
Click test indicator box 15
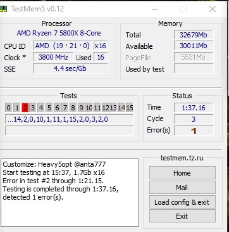[129, 108]
